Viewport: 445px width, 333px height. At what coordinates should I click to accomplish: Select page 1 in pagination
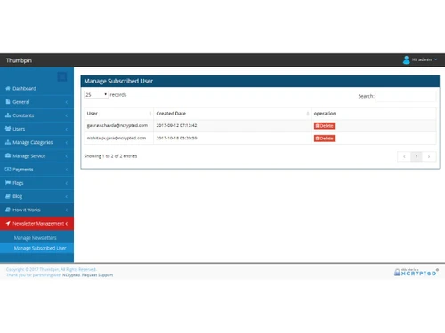point(417,156)
